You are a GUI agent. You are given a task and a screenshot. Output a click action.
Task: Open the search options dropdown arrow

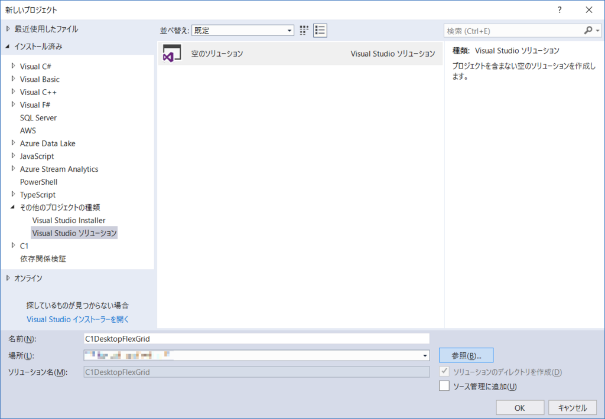598,31
